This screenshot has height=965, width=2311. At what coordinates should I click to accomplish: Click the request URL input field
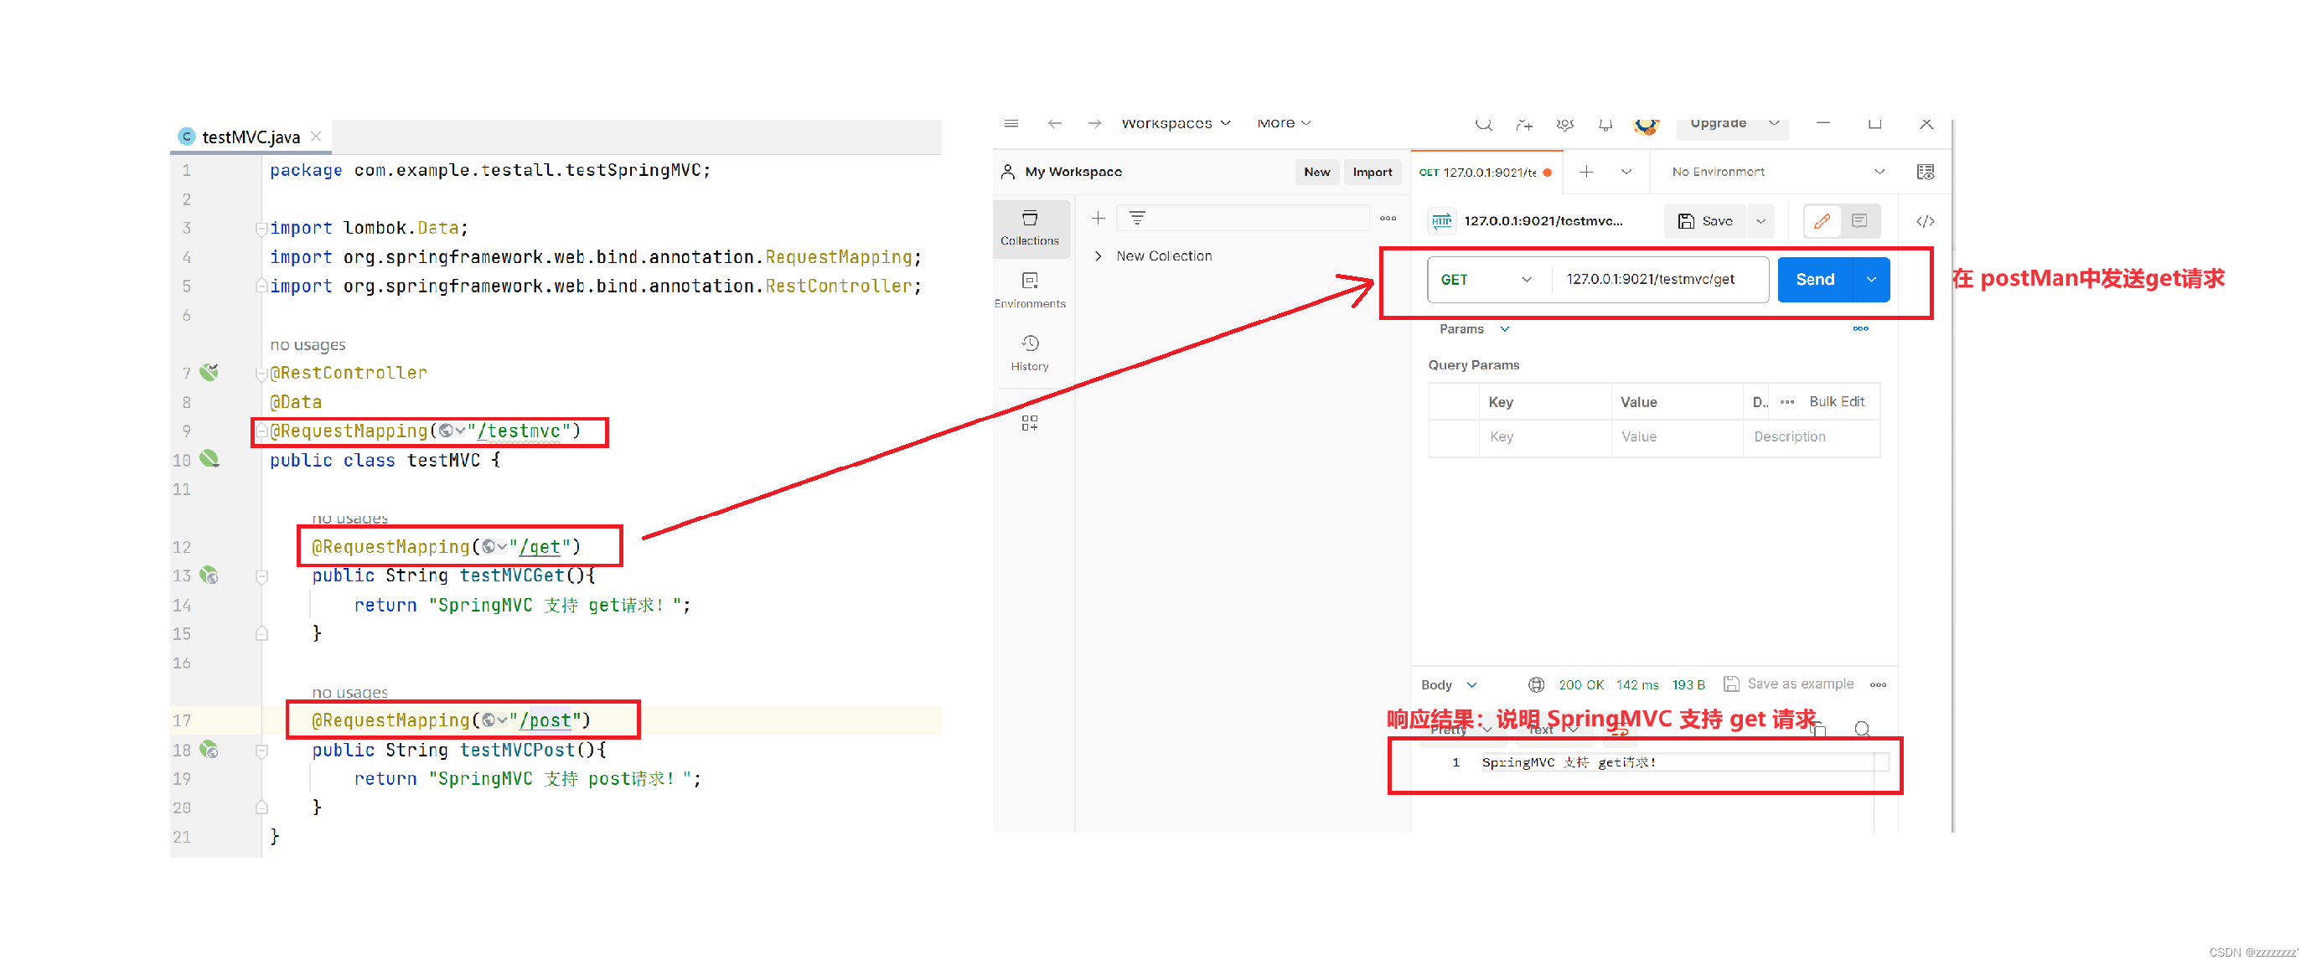pyautogui.click(x=1661, y=280)
